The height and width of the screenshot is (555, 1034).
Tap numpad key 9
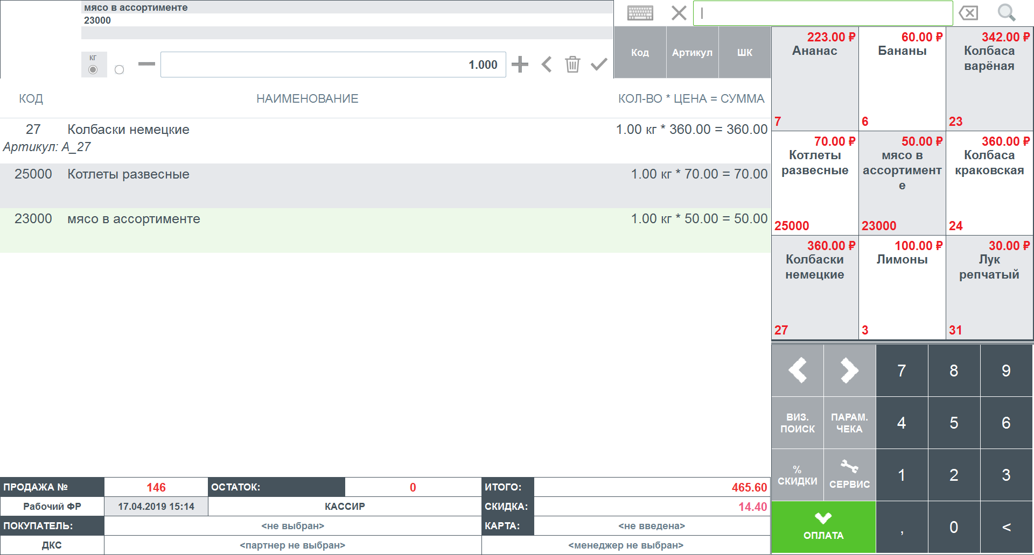(1006, 371)
